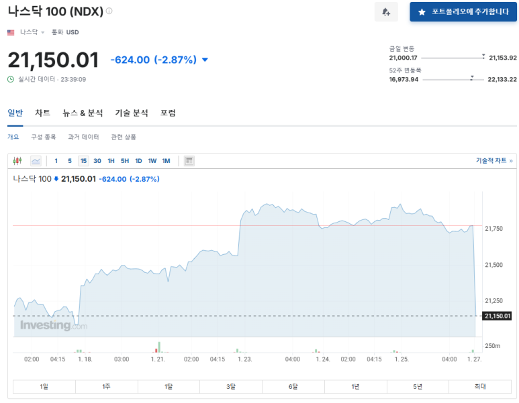Image resolution: width=519 pixels, height=403 pixels.
Task: Click the 통화 USD currency label
Action: pyautogui.click(x=65, y=32)
